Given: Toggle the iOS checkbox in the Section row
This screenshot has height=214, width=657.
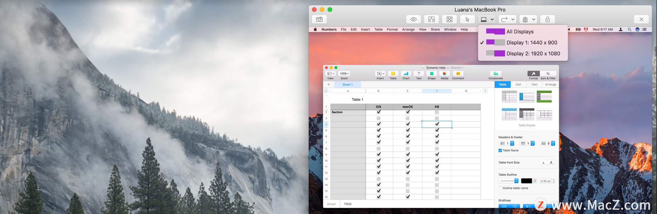Looking at the screenshot, I should pyautogui.click(x=378, y=112).
